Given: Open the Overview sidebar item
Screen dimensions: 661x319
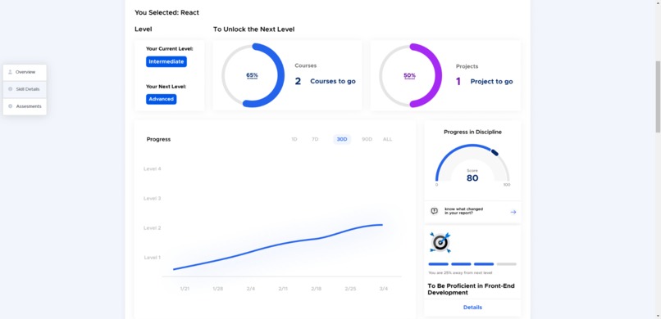Looking at the screenshot, I should point(25,72).
